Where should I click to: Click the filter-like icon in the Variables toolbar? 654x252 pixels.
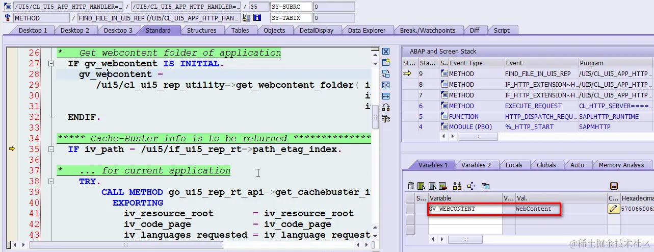[486, 186]
